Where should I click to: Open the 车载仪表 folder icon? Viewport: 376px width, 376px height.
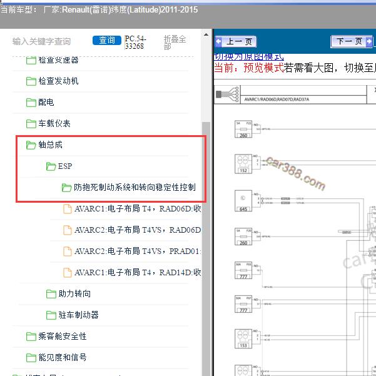point(31,124)
